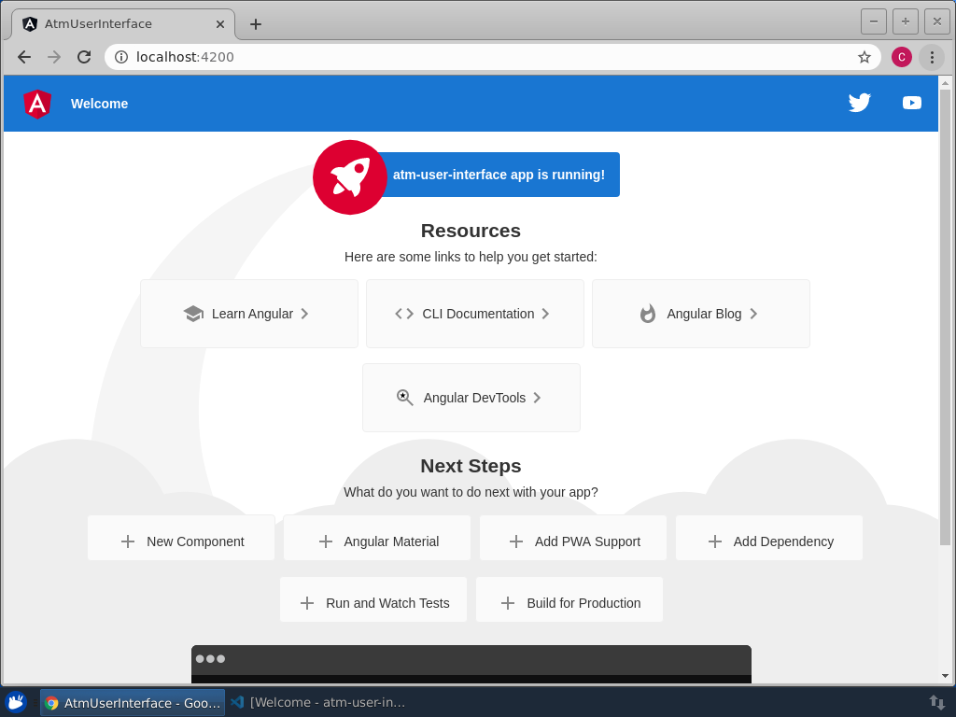Click the red rocket icon
The height and width of the screenshot is (717, 956).
click(350, 176)
